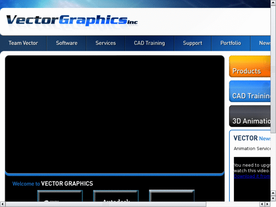Open the Portfolio page
Viewport: 276px width, 207px height.
[230, 43]
